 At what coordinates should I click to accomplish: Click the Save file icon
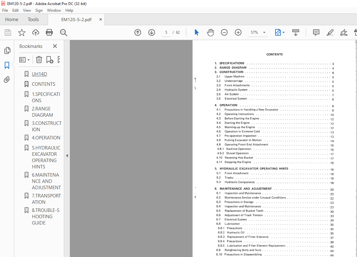8,32
